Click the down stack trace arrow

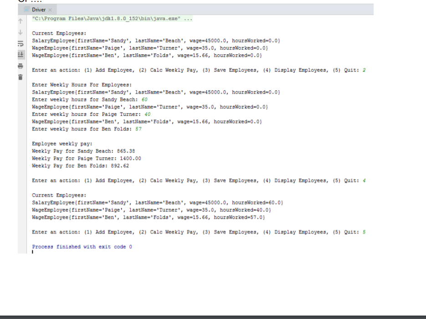[21, 32]
